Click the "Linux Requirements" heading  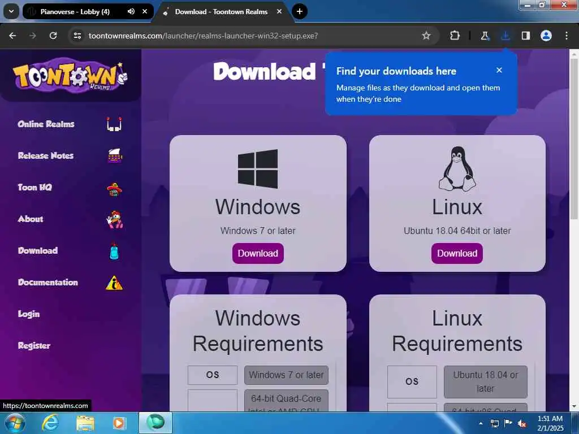click(x=457, y=331)
